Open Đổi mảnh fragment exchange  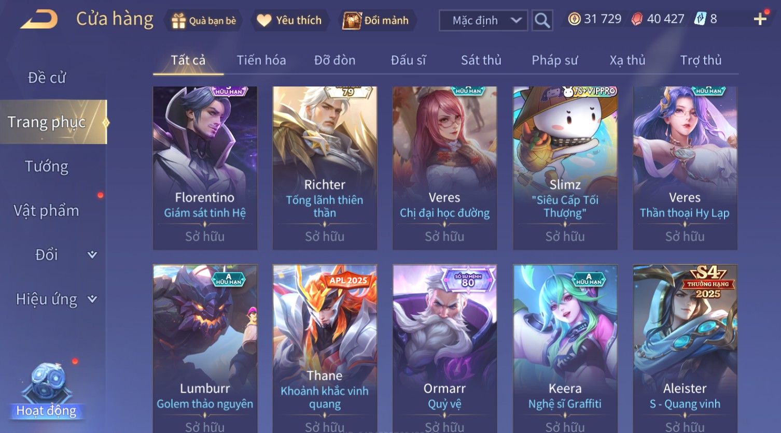pyautogui.click(x=377, y=20)
